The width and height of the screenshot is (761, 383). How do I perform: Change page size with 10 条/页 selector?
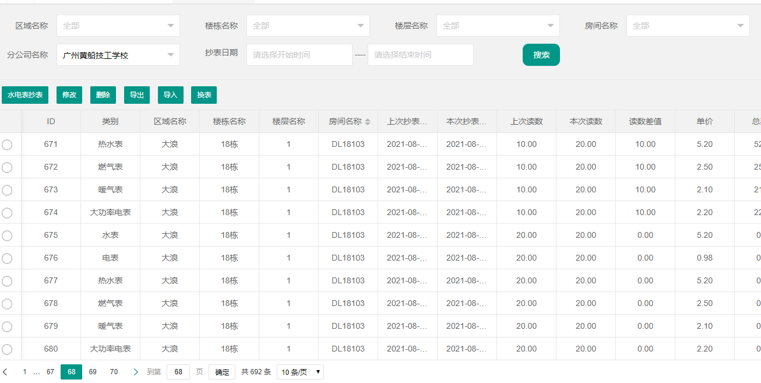point(300,372)
